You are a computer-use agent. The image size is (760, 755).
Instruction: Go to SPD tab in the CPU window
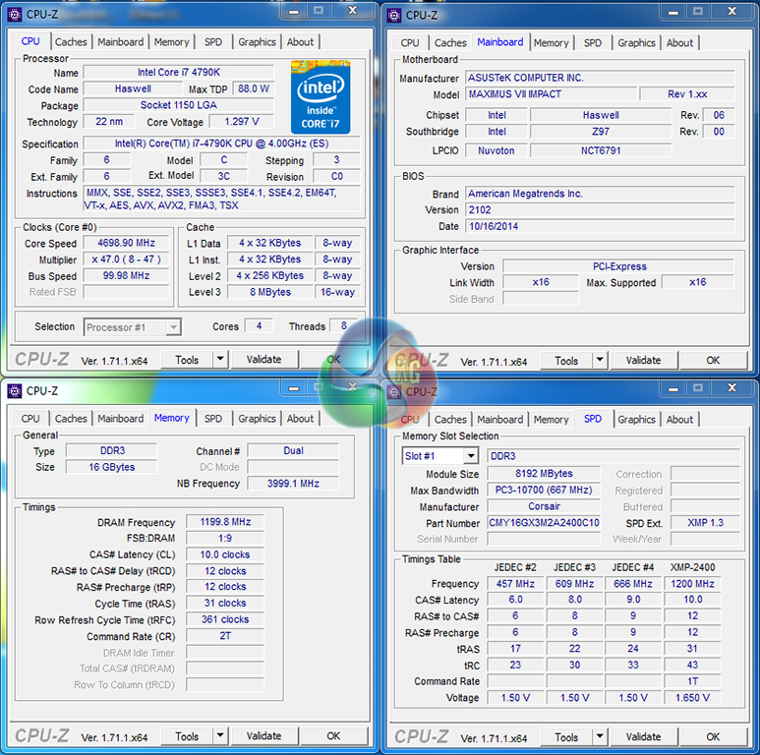(x=213, y=42)
